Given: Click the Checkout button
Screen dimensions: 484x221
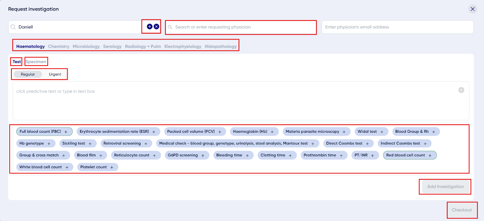Looking at the screenshot, I should [462, 210].
